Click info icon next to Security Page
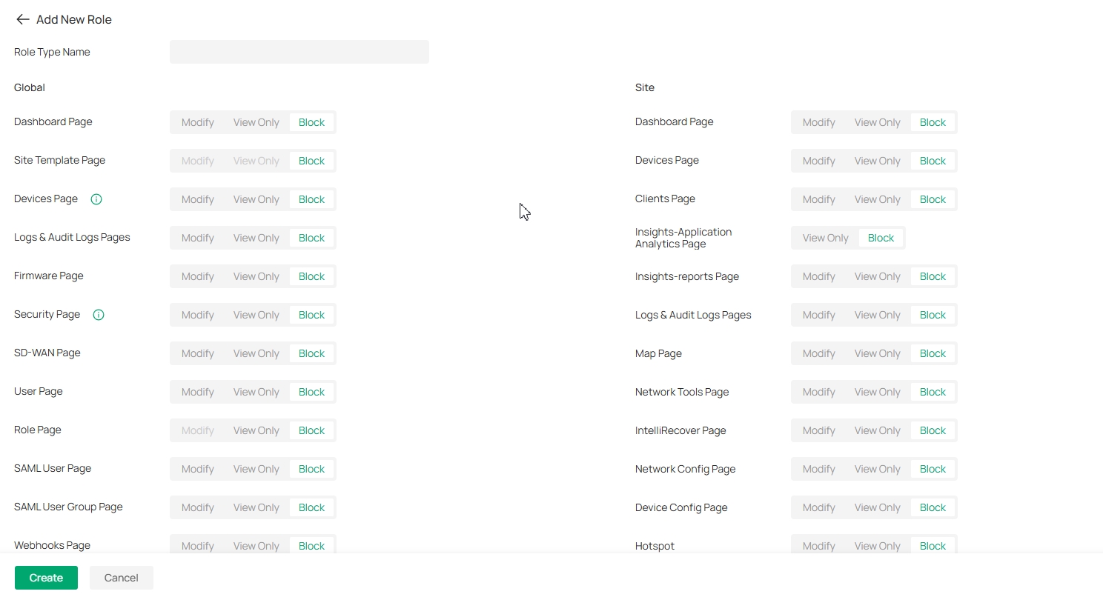The width and height of the screenshot is (1103, 597). [99, 315]
